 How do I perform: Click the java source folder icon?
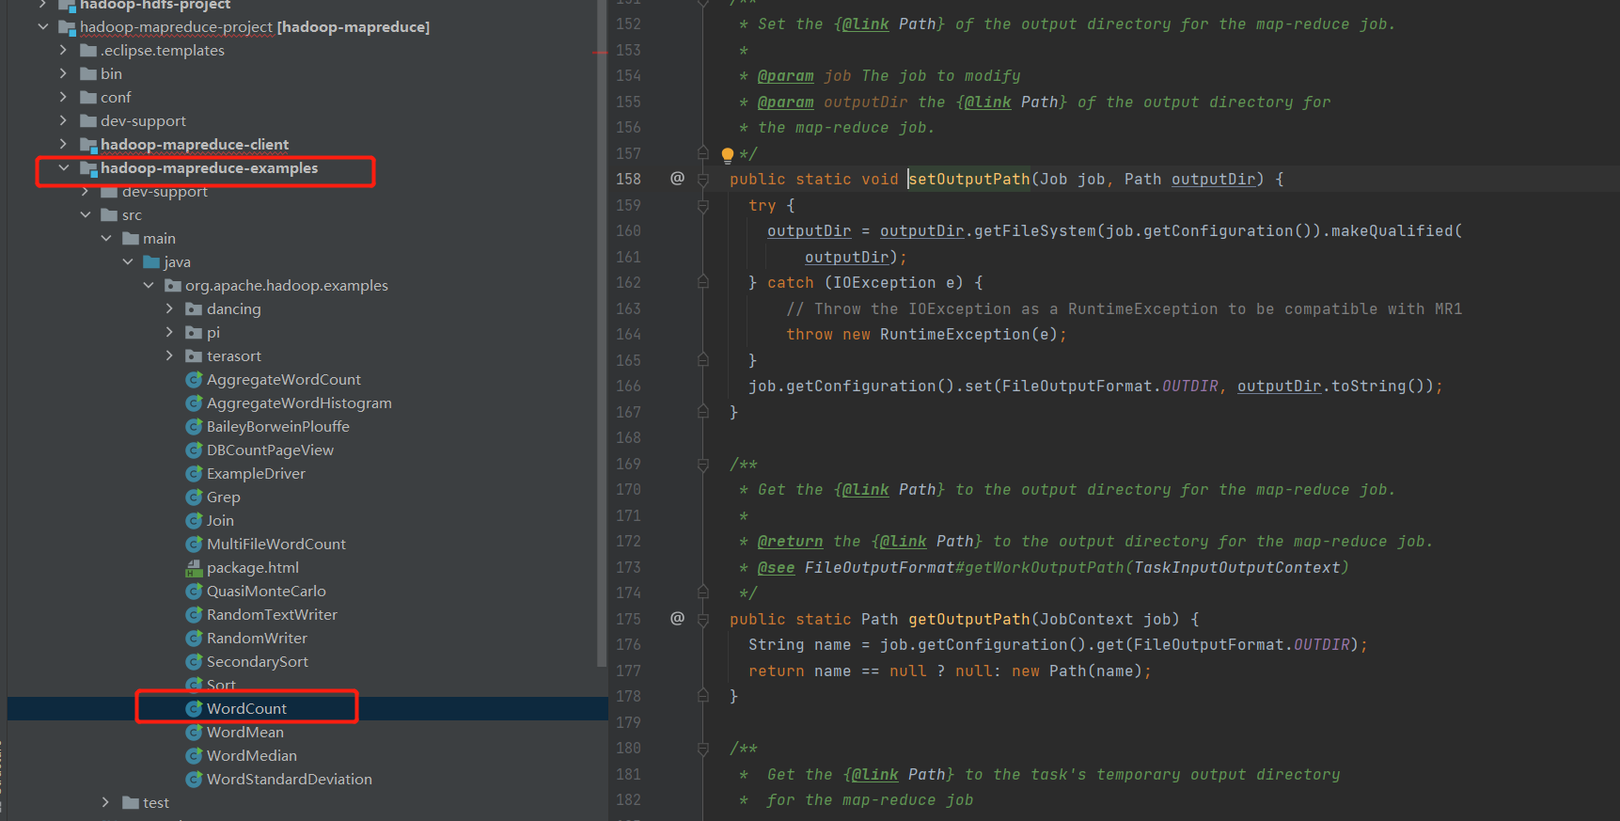[151, 262]
